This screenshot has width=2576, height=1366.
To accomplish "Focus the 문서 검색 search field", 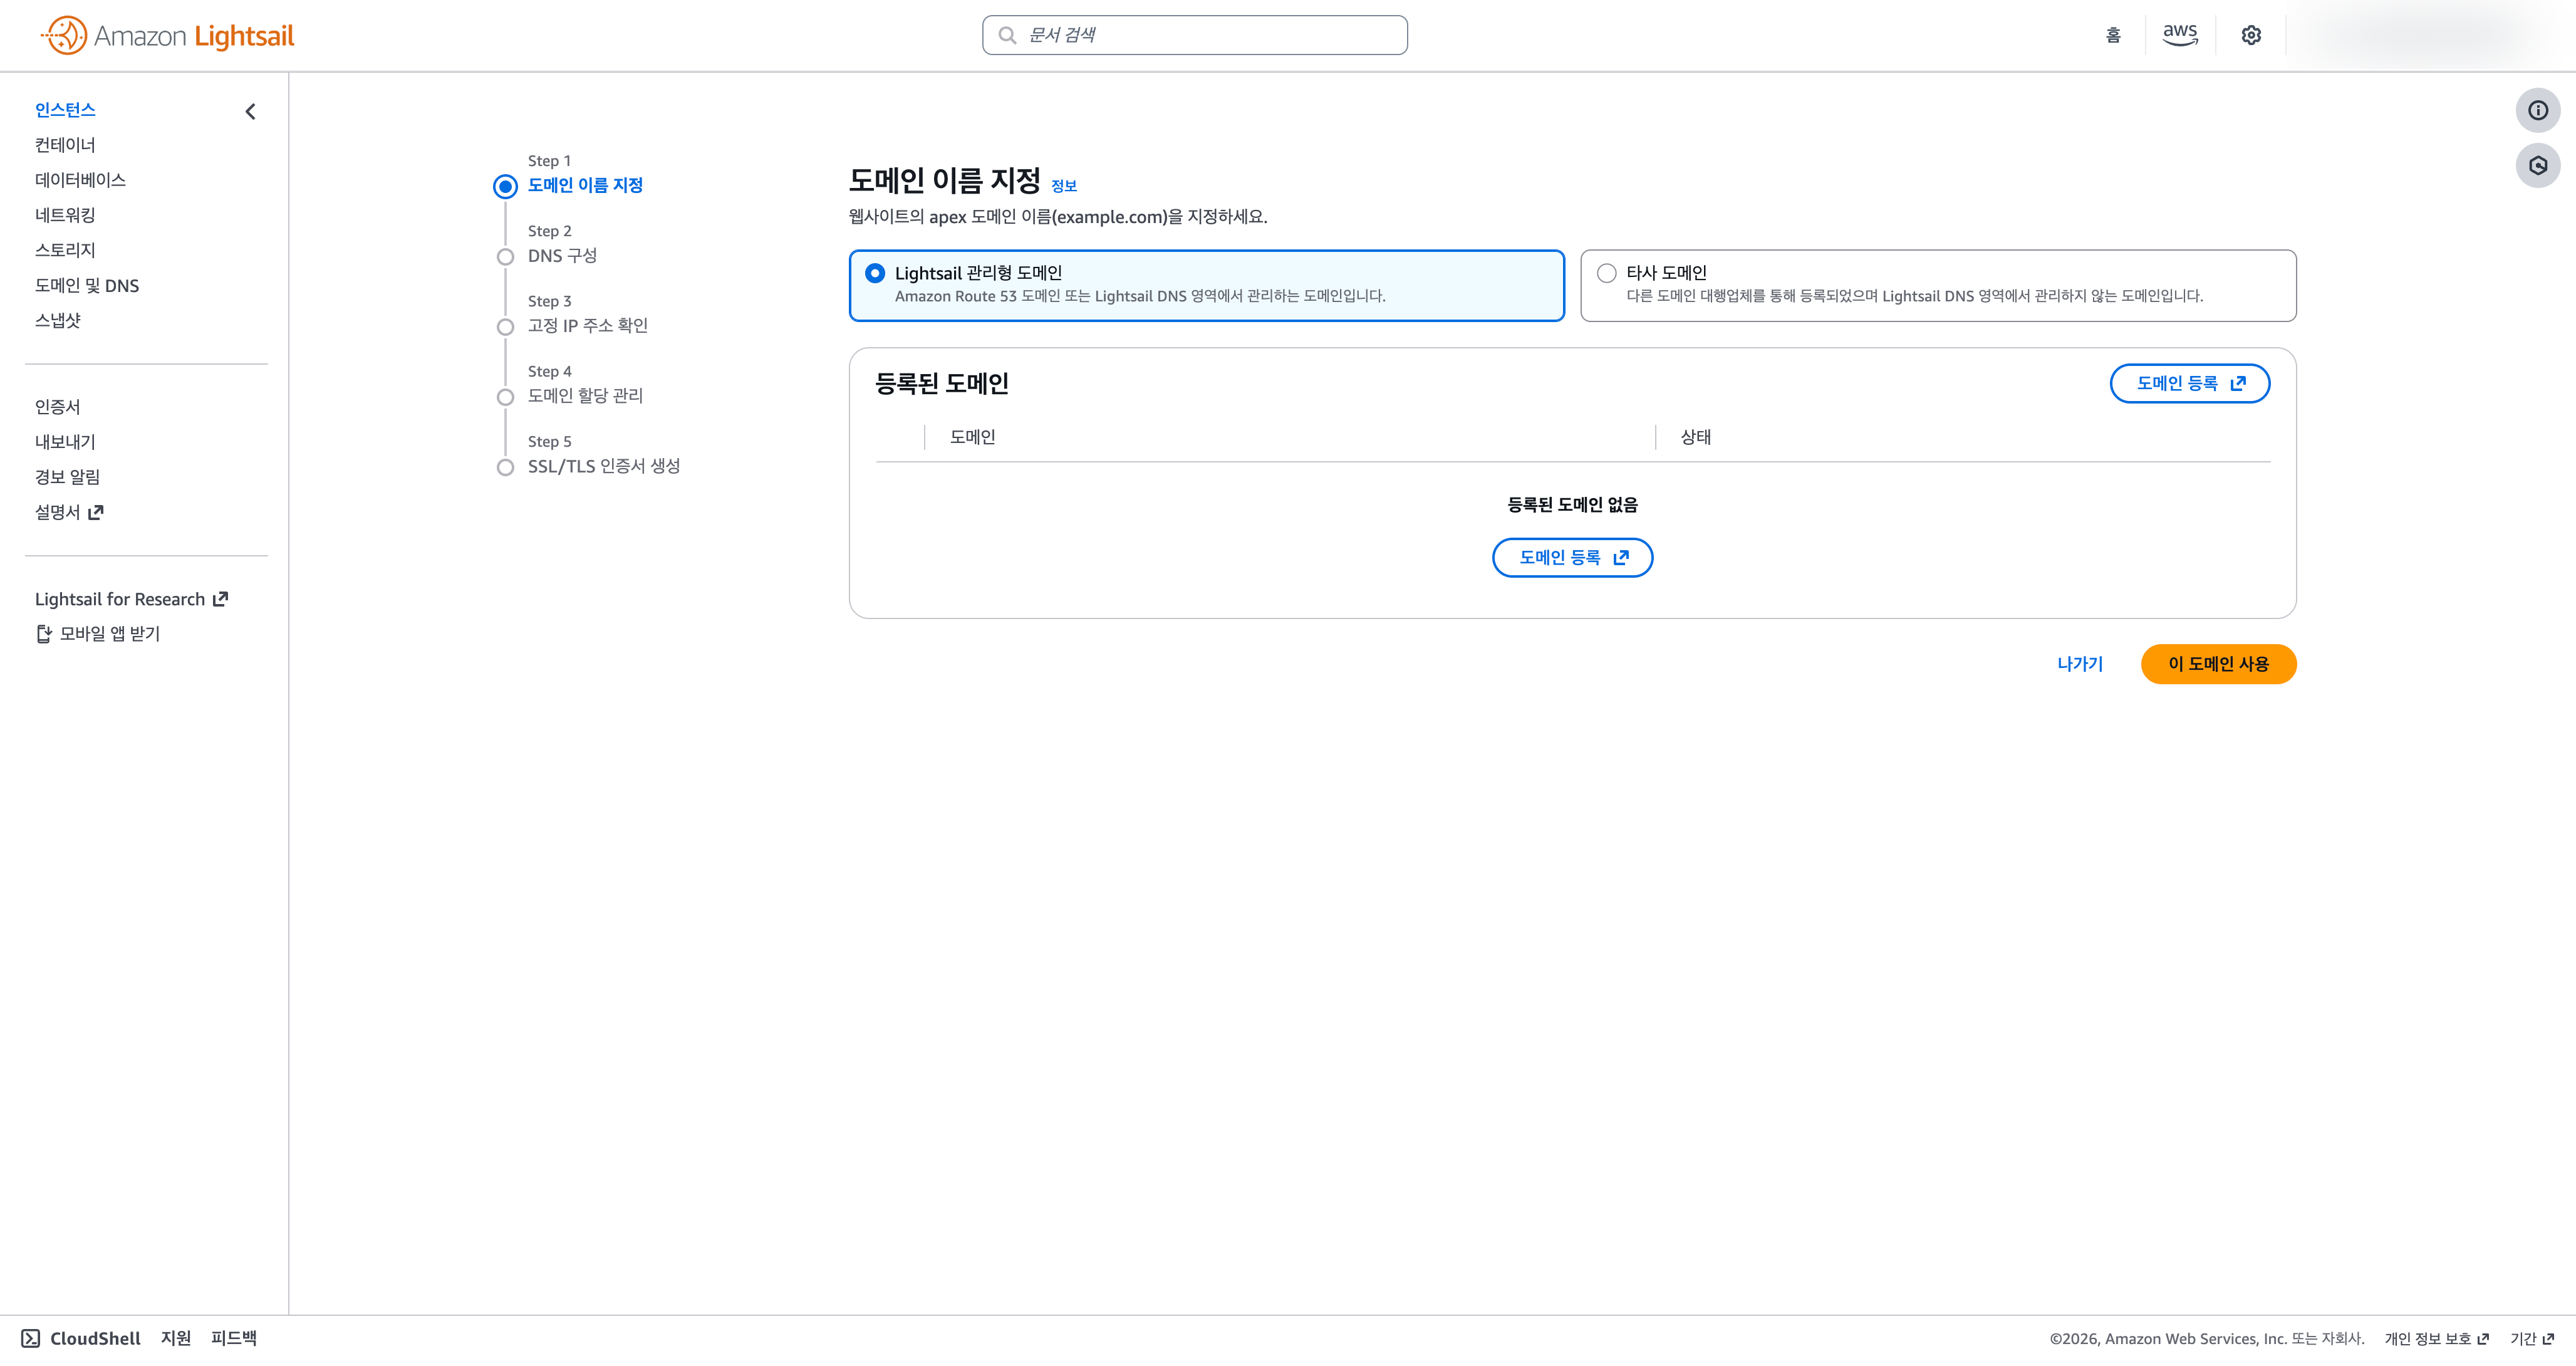I will coord(1194,35).
